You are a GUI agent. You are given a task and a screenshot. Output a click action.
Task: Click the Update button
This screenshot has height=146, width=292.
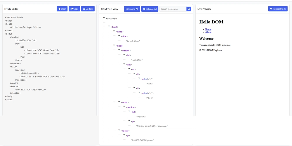(88, 9)
